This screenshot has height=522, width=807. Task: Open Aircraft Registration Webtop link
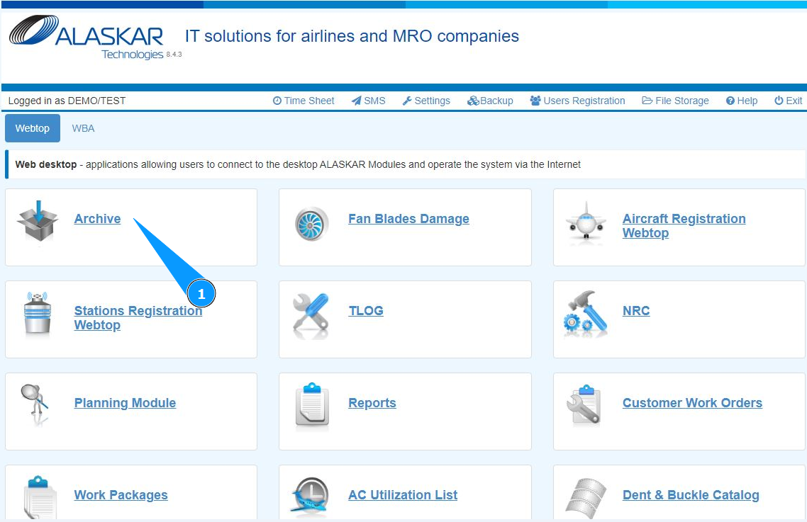click(684, 225)
